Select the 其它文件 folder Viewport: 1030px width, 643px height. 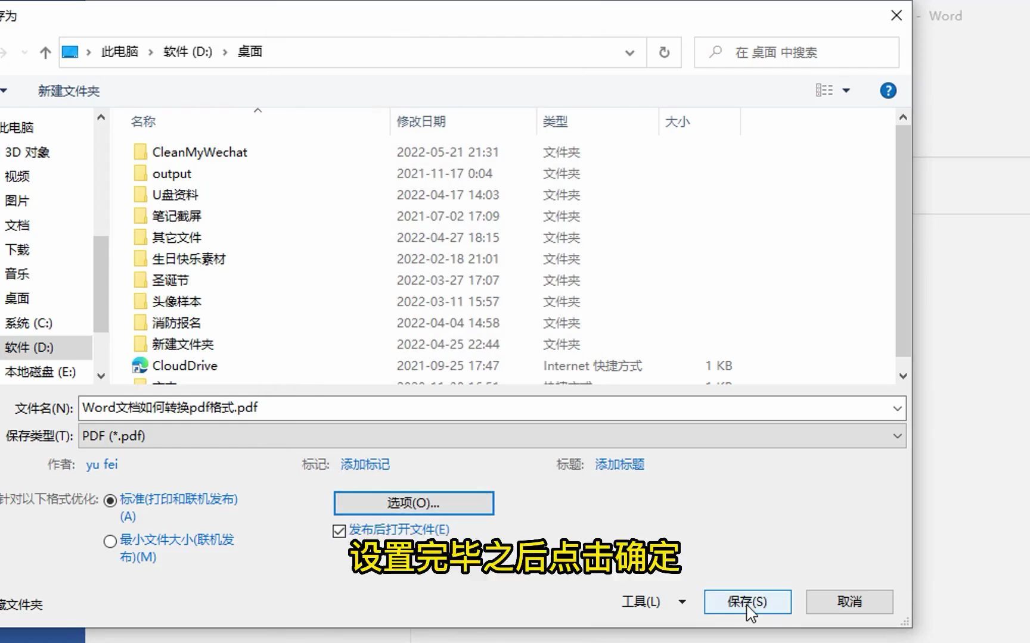(x=176, y=238)
